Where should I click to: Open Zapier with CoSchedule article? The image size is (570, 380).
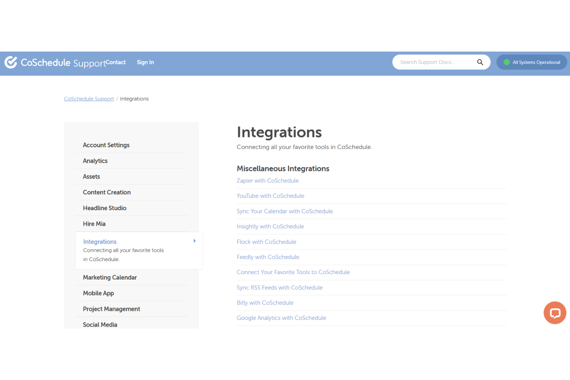tap(267, 181)
